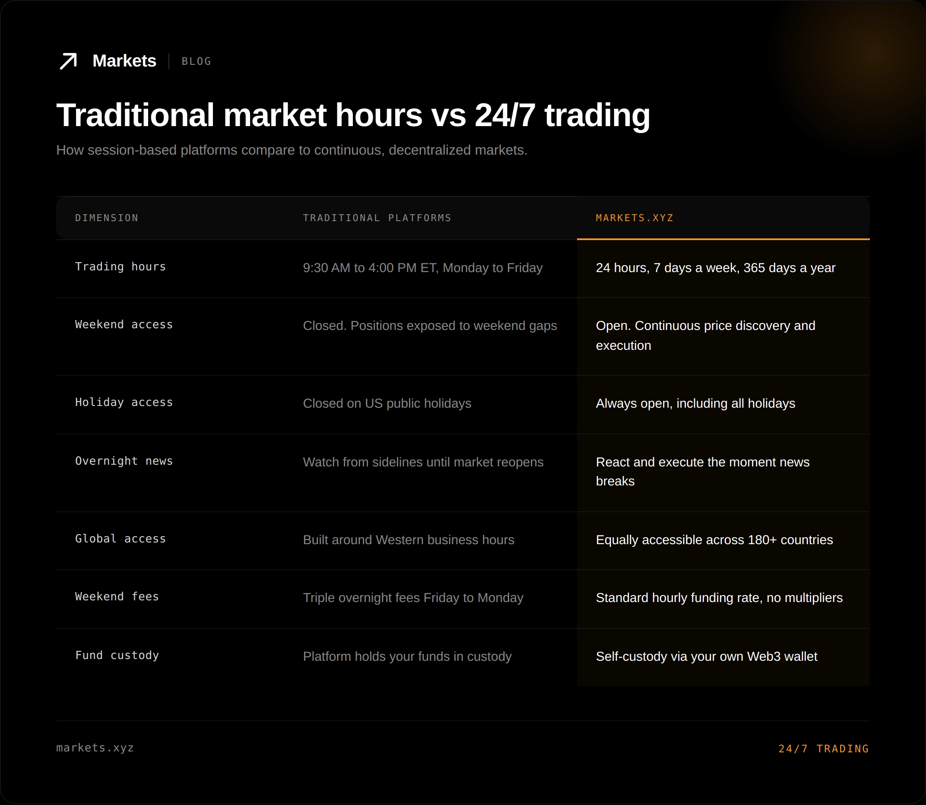Click 'Standard hourly funding rate, no multipliers'

[719, 598]
